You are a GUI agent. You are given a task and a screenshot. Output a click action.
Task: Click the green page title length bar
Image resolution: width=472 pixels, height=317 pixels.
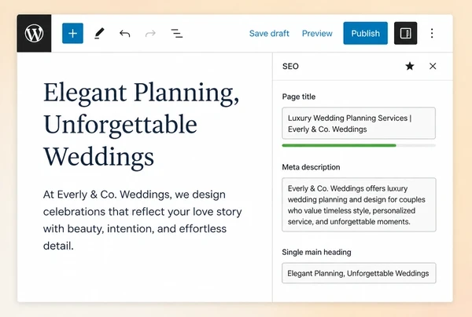[x=339, y=146]
